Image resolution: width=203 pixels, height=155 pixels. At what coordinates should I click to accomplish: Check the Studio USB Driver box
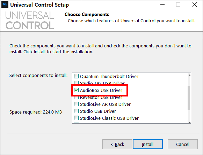point(76,111)
